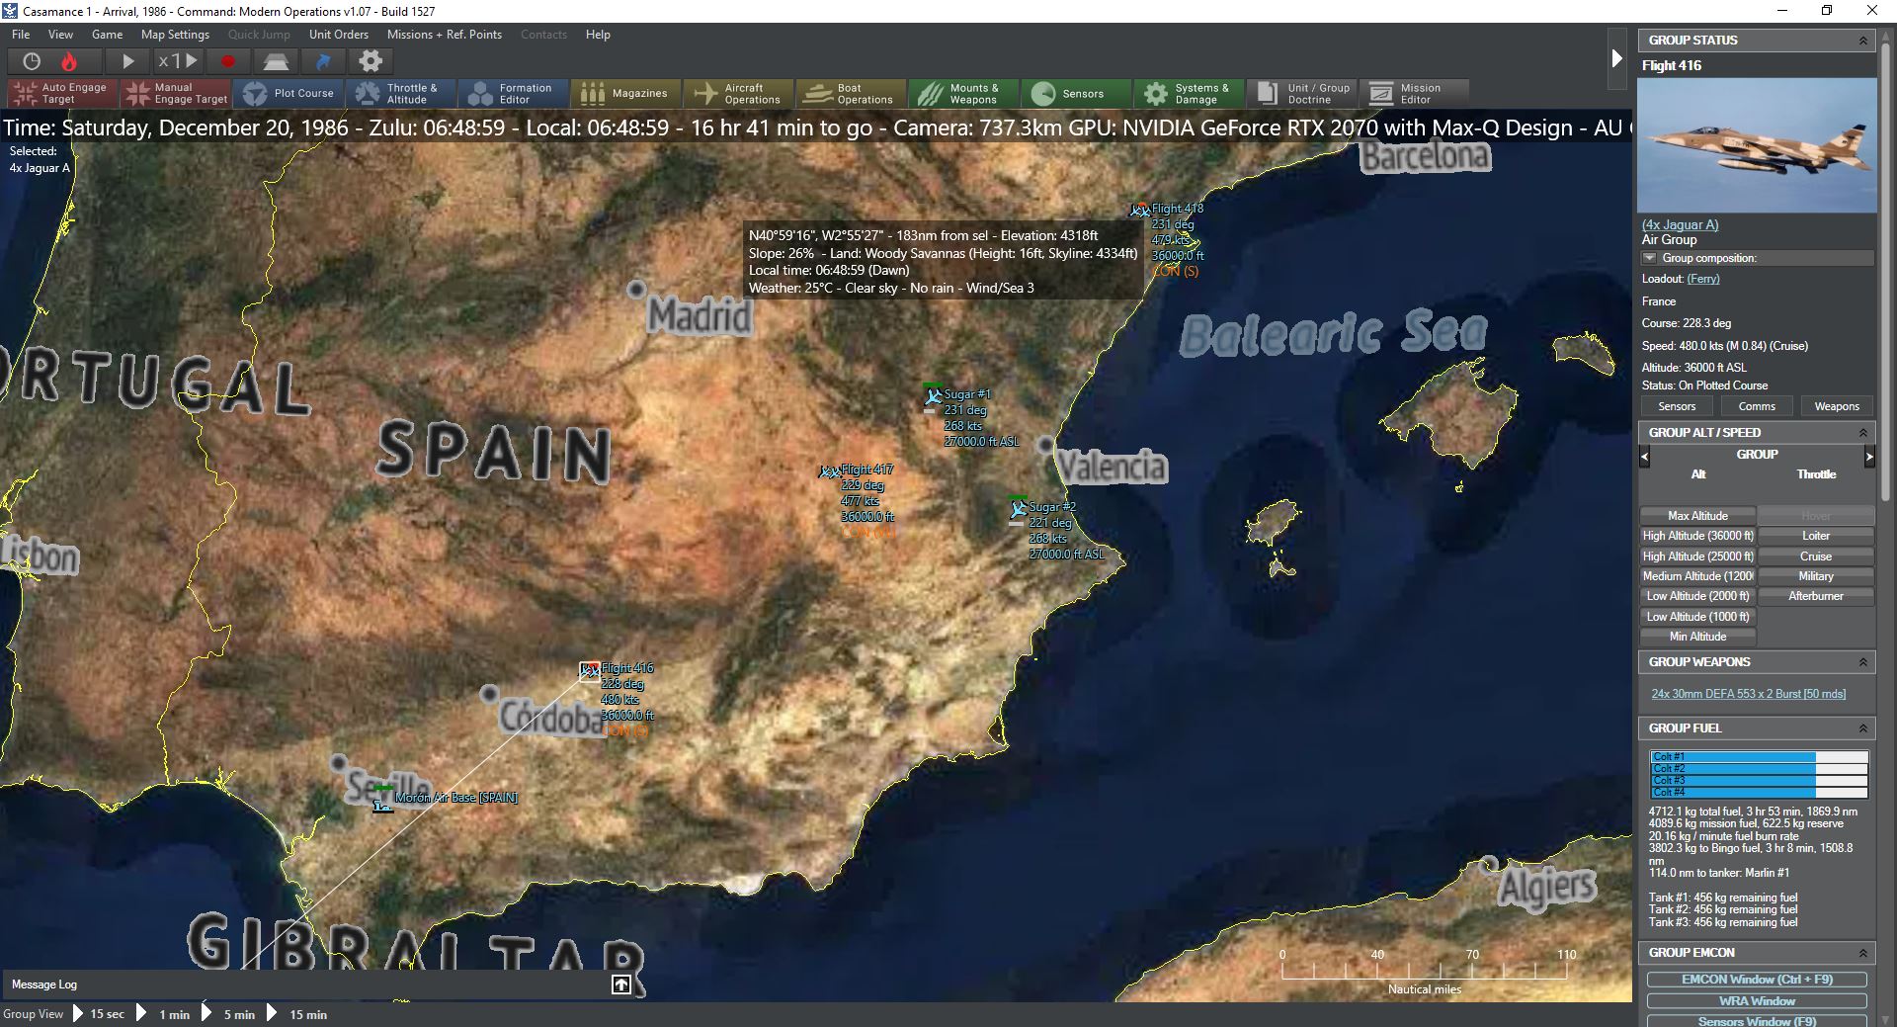Expand the Group composition dropdown

point(1649,258)
